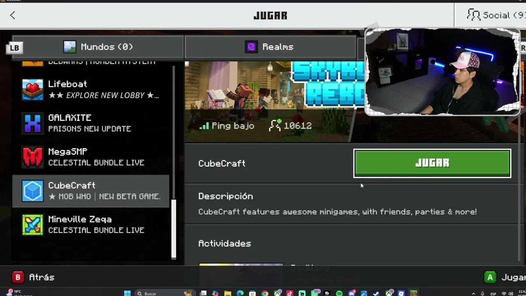This screenshot has height=296, width=526.
Task: Click the green A button icon
Action: [490, 277]
